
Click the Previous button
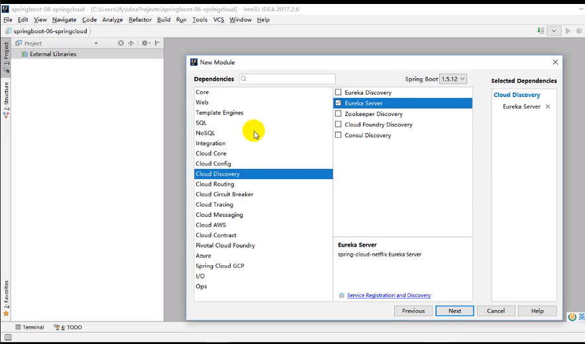coord(413,311)
